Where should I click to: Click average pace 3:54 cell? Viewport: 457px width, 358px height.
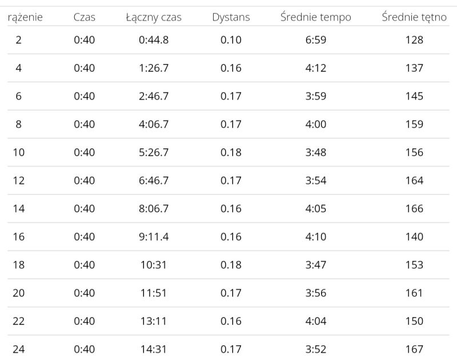[316, 181]
